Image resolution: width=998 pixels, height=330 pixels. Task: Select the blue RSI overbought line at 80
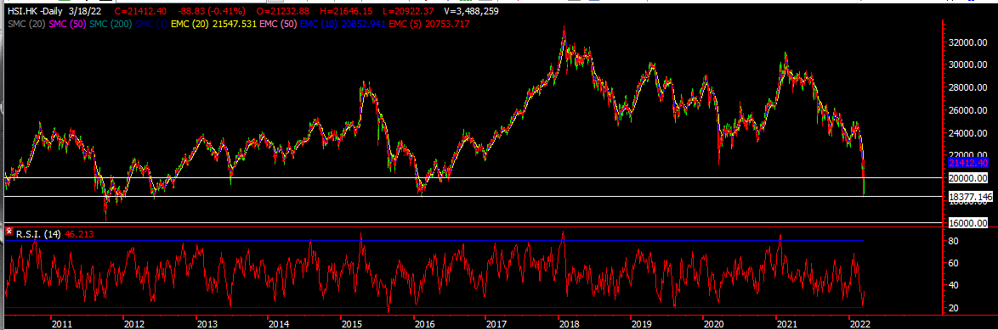click(x=434, y=241)
